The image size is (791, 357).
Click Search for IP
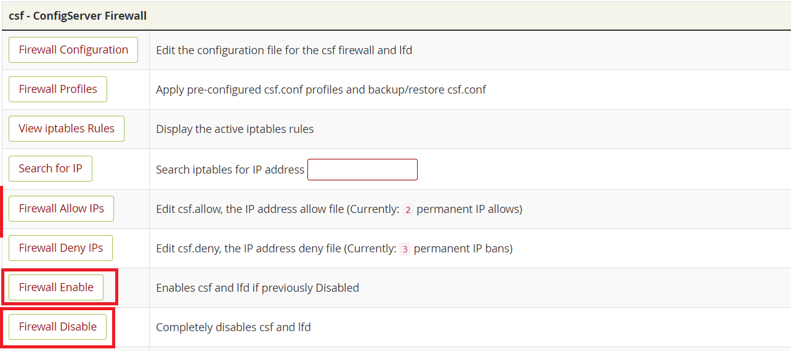(x=50, y=168)
